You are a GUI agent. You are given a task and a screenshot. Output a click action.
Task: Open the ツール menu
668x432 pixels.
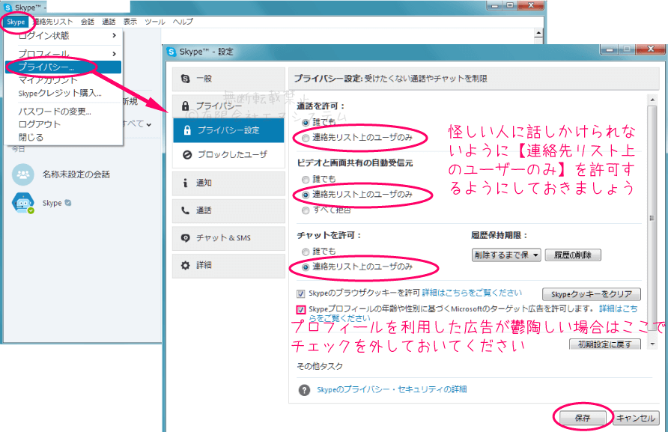[155, 22]
